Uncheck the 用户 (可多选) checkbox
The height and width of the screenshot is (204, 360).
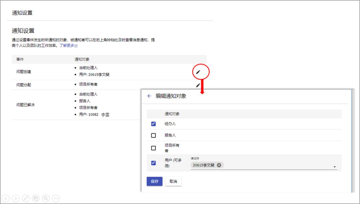(x=153, y=163)
